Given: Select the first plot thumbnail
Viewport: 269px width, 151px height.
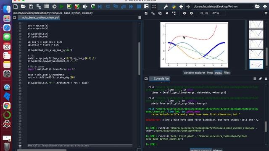Looking at the screenshot, I should pyautogui.click(x=256, y=24).
